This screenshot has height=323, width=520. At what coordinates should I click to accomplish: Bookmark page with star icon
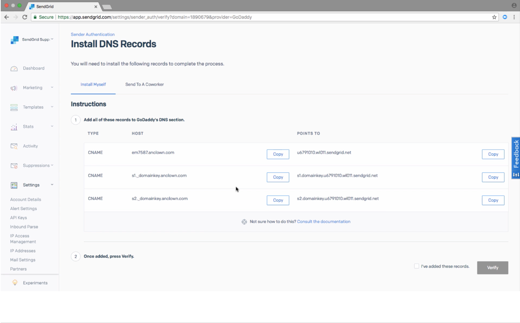[494, 17]
